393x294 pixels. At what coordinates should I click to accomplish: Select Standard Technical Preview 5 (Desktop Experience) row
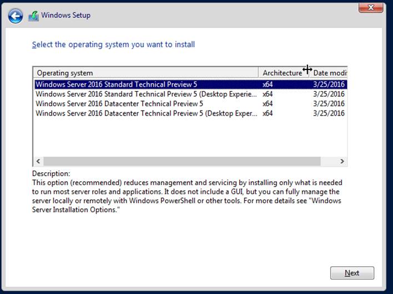click(x=191, y=94)
